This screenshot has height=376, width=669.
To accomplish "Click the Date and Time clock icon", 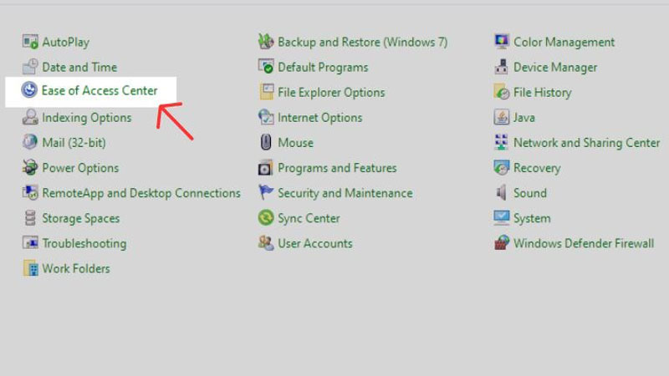I will coord(30,67).
